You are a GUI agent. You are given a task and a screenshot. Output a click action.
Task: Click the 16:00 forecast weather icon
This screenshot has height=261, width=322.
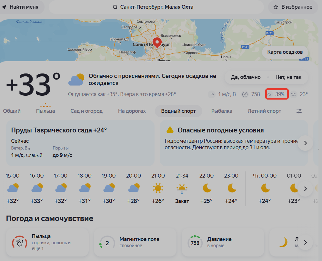coord(37,188)
